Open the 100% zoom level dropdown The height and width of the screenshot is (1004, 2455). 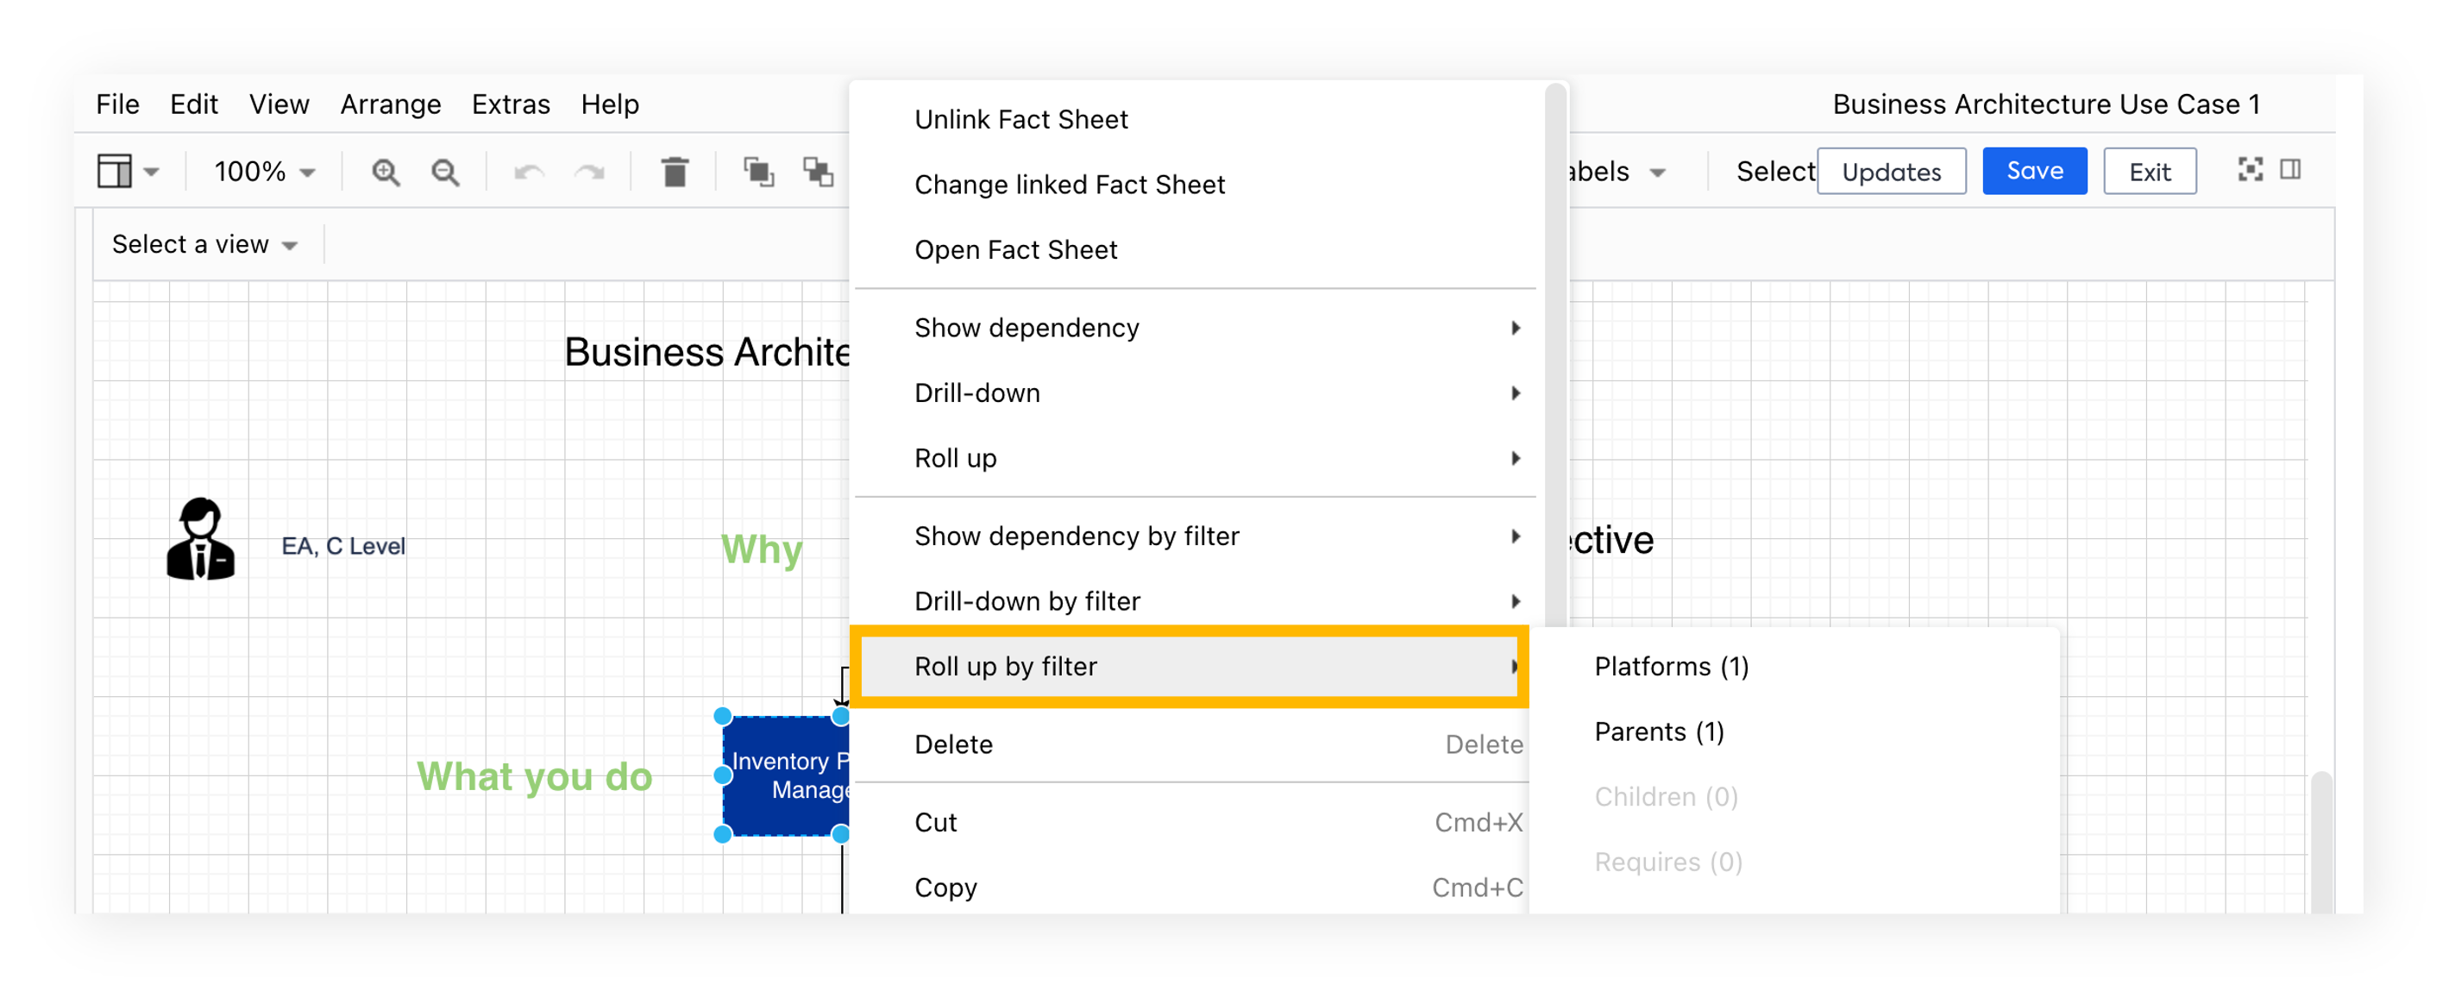[x=264, y=172]
